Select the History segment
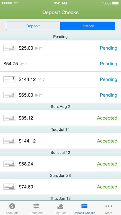This screenshot has width=121, height=215. [x=88, y=26]
